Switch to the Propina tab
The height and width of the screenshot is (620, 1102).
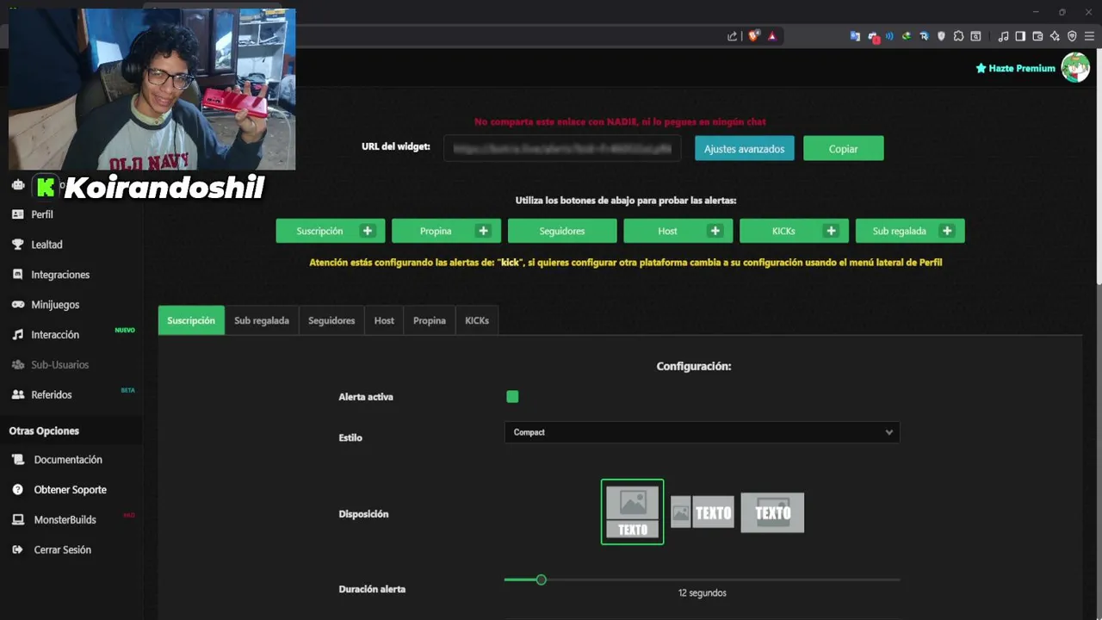429,320
